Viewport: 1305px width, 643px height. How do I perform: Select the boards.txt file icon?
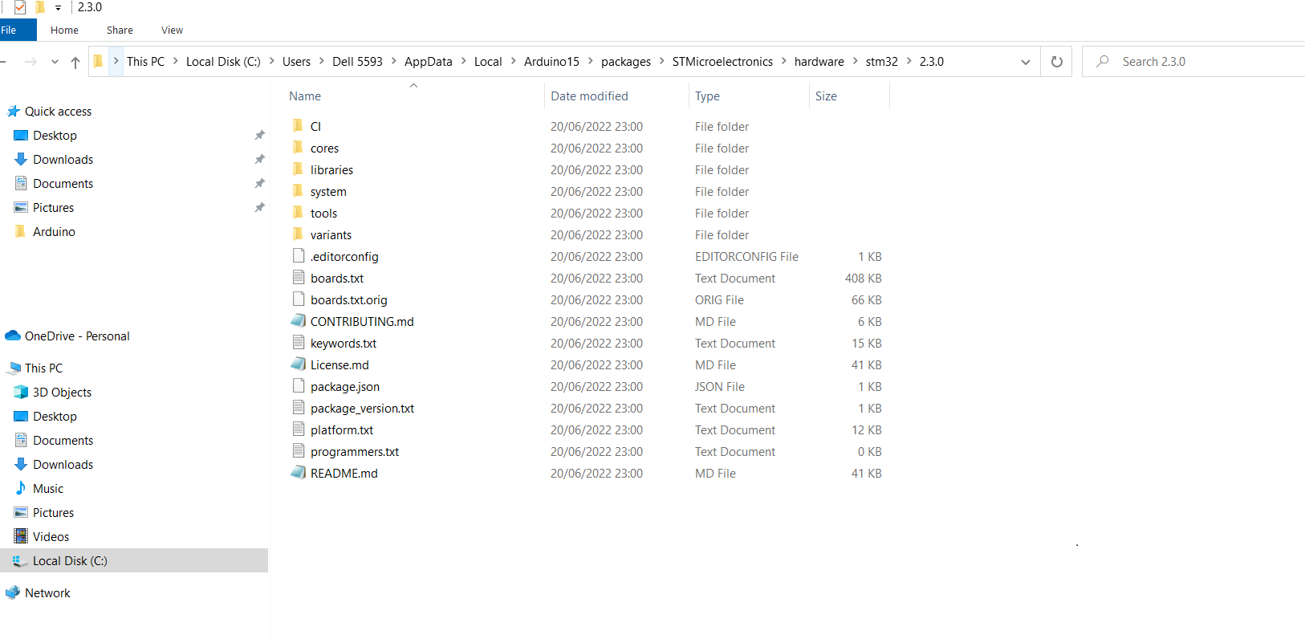coord(299,277)
